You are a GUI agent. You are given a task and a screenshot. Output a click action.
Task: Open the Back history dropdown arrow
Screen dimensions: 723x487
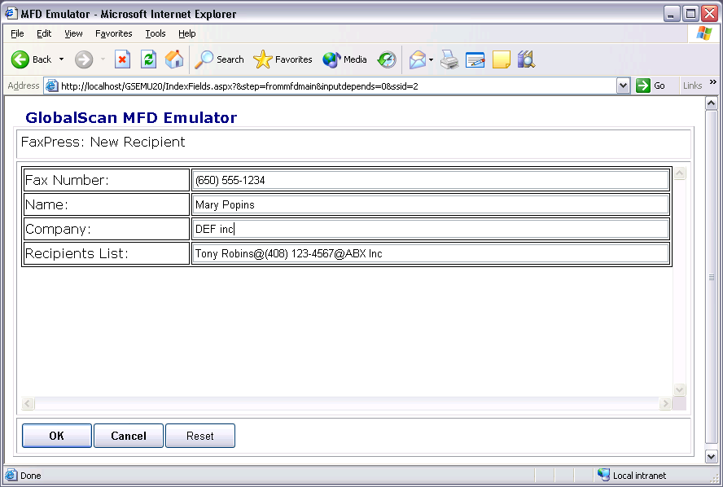coord(61,59)
